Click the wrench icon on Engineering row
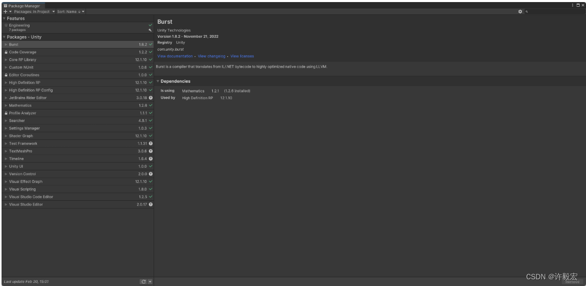Viewport: 586px width, 286px height. pyautogui.click(x=150, y=30)
